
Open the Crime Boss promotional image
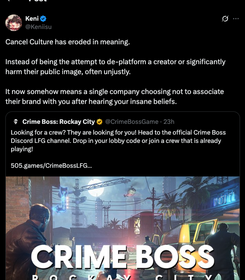click(x=123, y=228)
